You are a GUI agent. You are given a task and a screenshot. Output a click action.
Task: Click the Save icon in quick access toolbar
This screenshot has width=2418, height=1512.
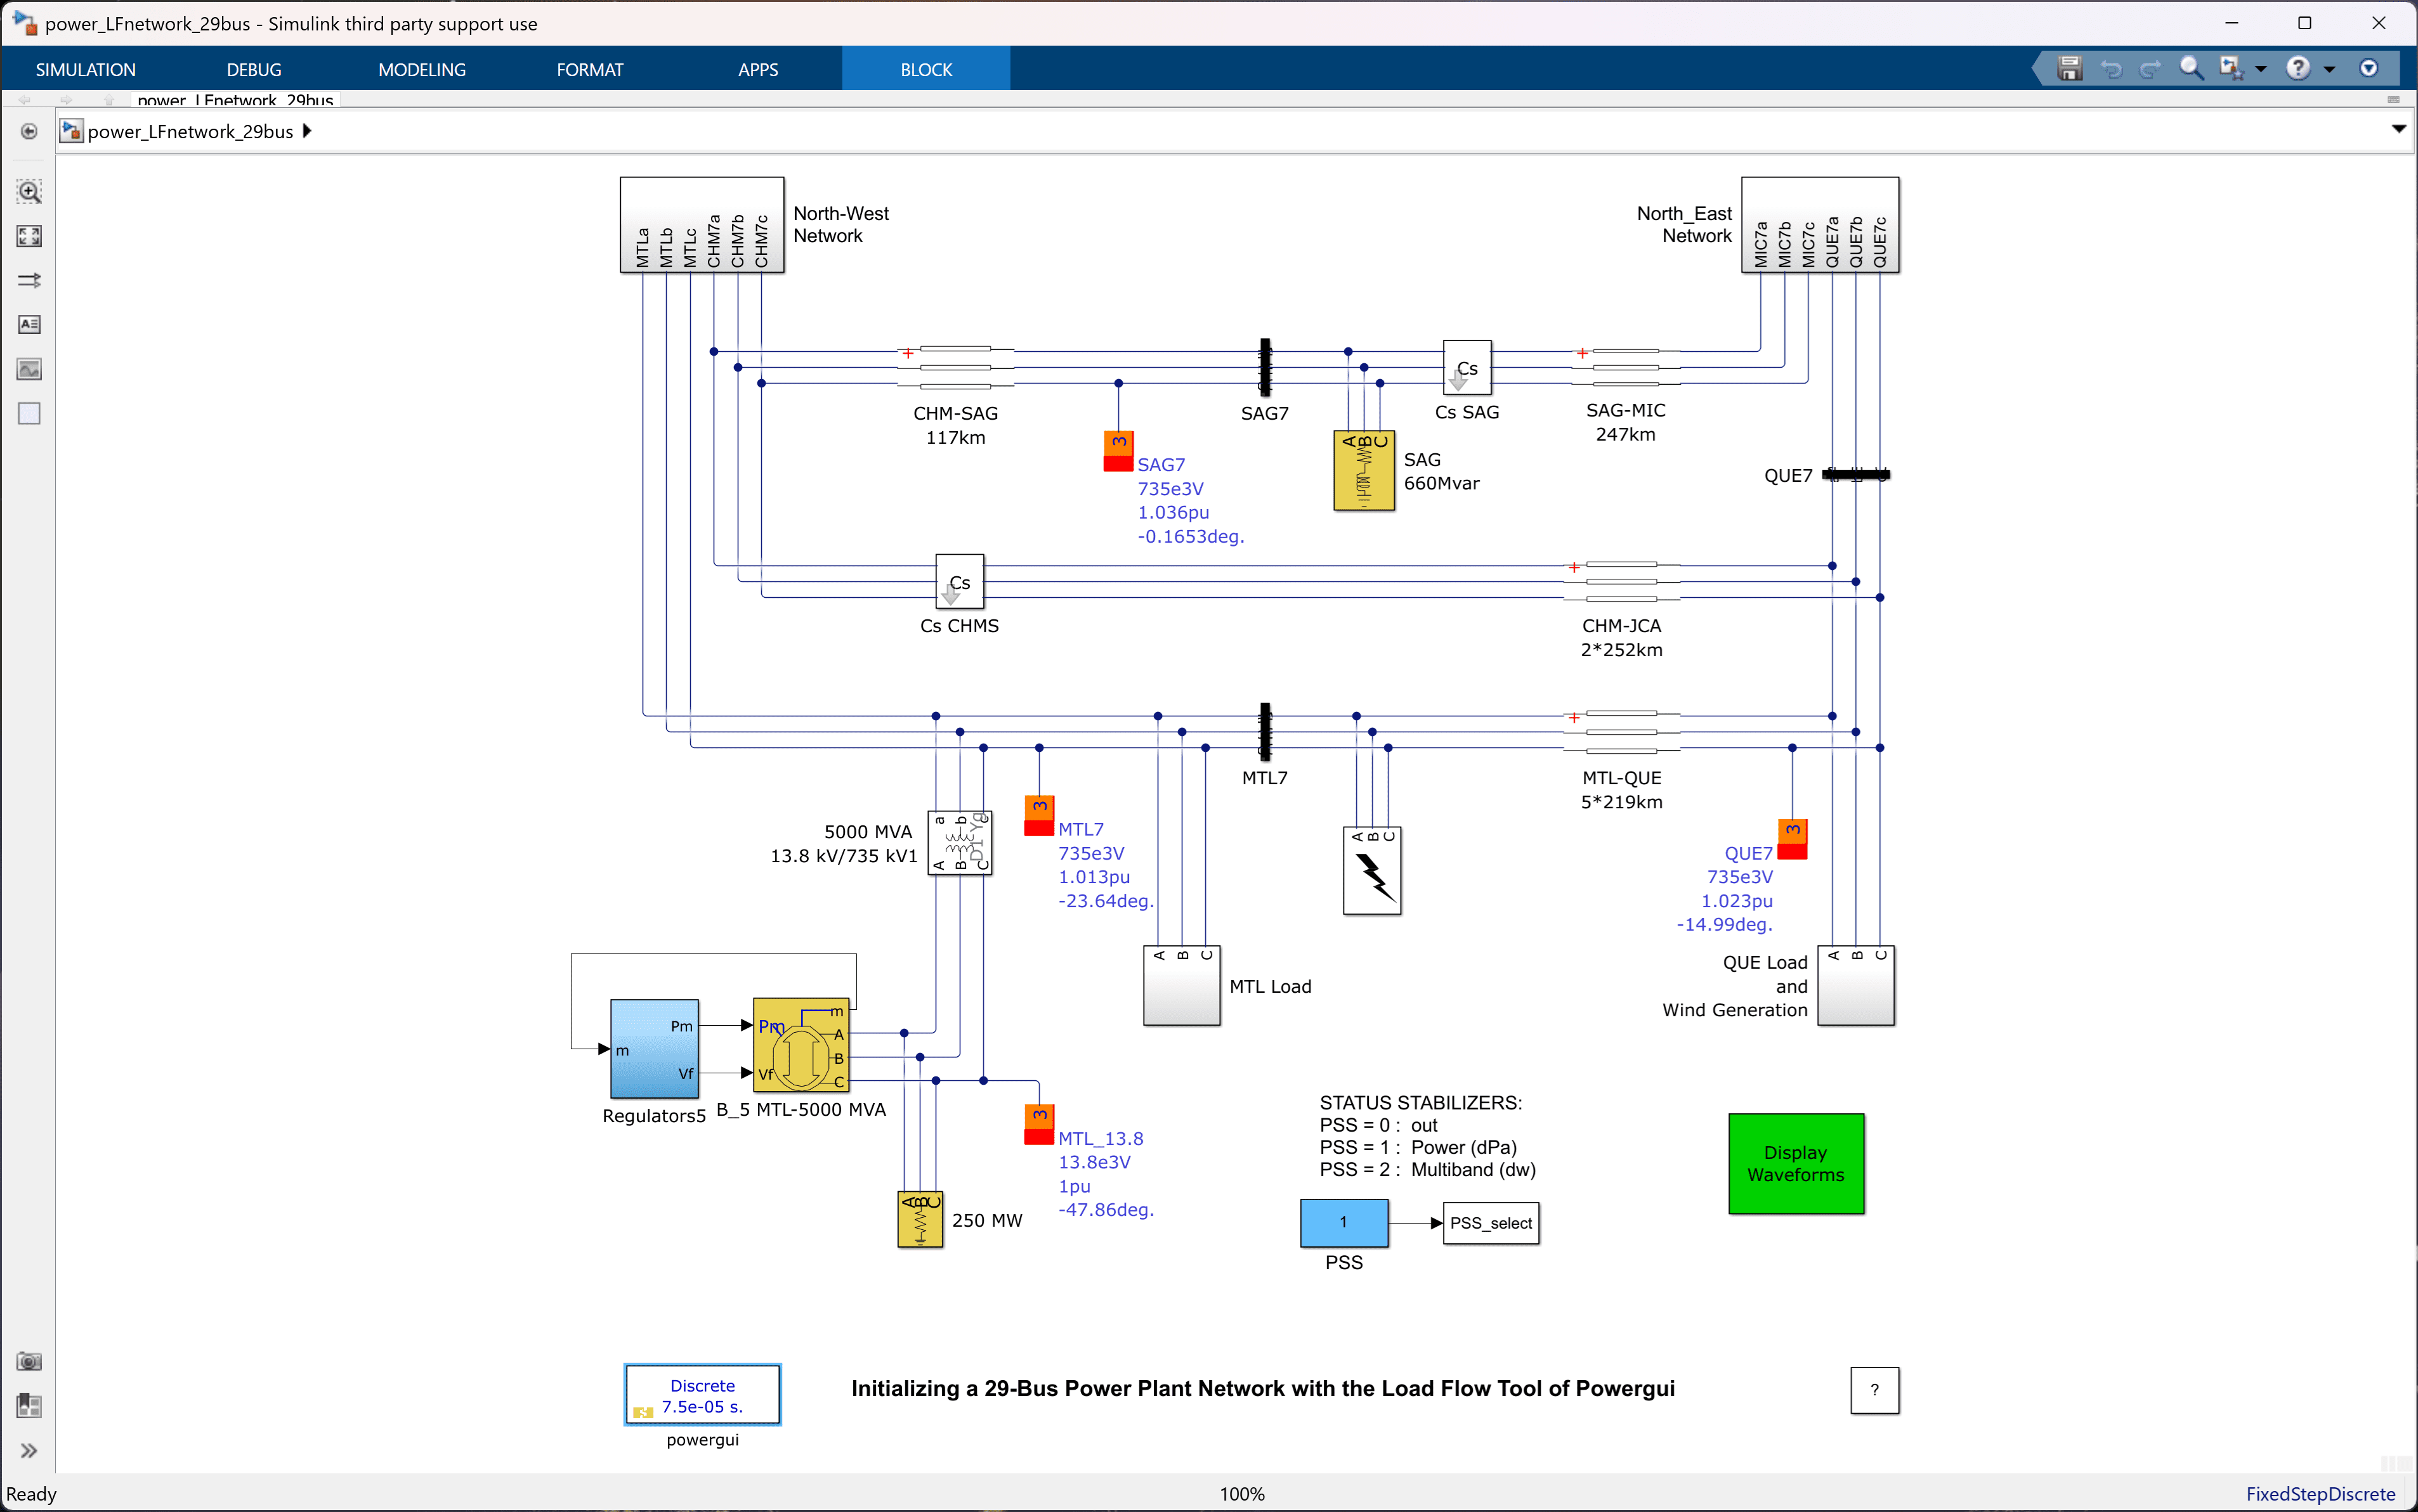(2069, 68)
